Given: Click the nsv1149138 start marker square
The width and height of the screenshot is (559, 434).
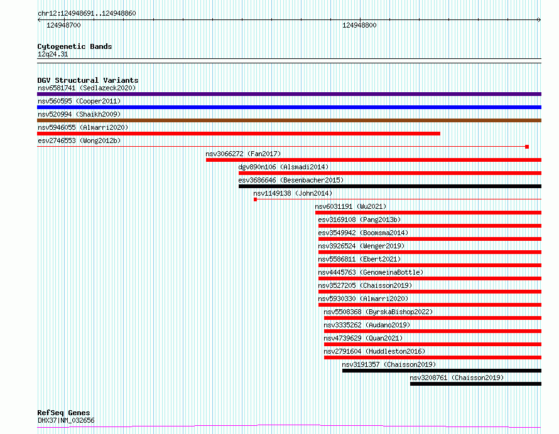Looking at the screenshot, I should click(x=255, y=199).
